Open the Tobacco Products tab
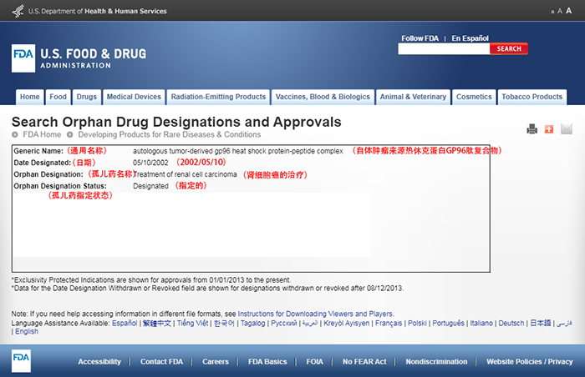Image resolution: width=585 pixels, height=377 pixels. tap(532, 97)
